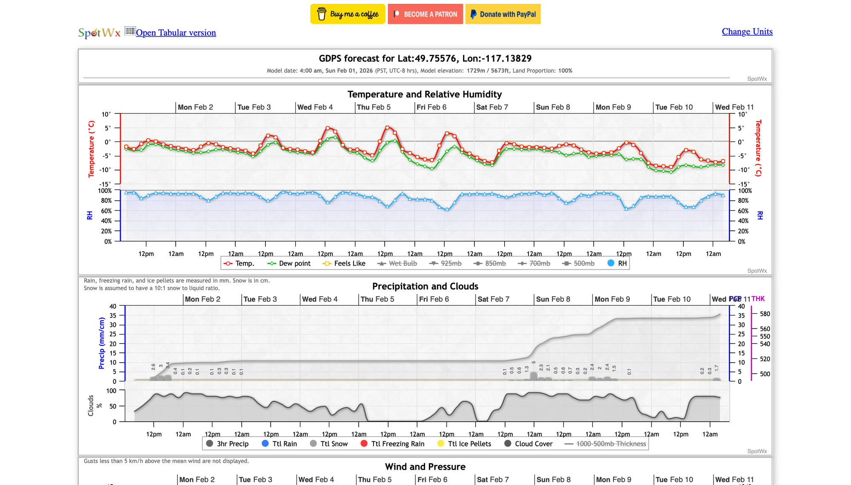Viewport: 851px width, 485px height.
Task: Hide the Dew point series
Action: point(289,264)
